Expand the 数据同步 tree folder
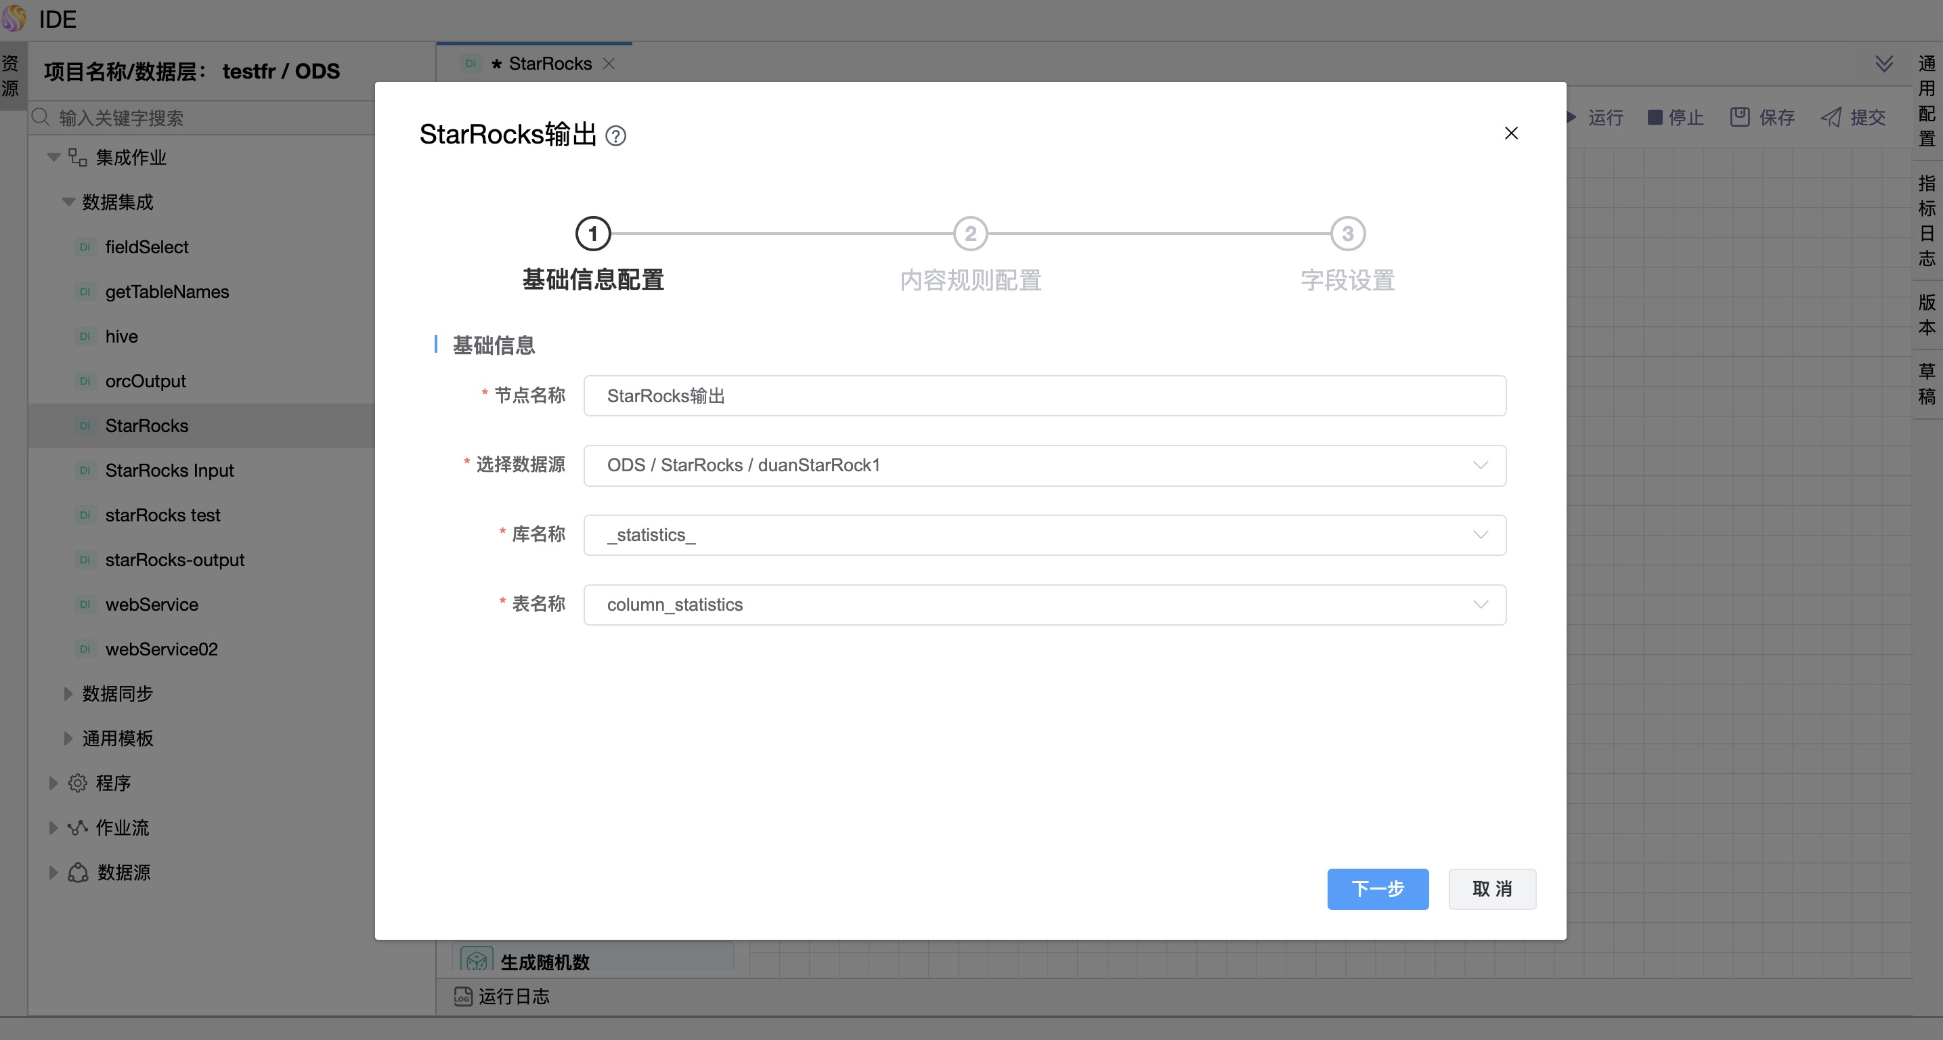The image size is (1943, 1040). (x=68, y=694)
